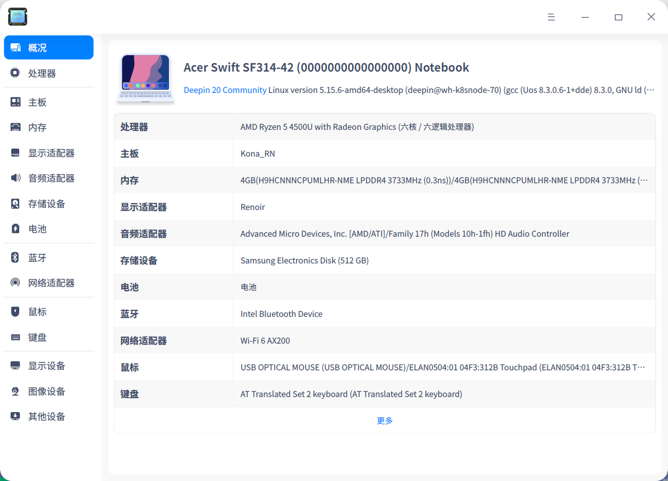Select the 处理器 (Processor) sidebar icon
This screenshot has height=481, width=668.
tap(16, 73)
